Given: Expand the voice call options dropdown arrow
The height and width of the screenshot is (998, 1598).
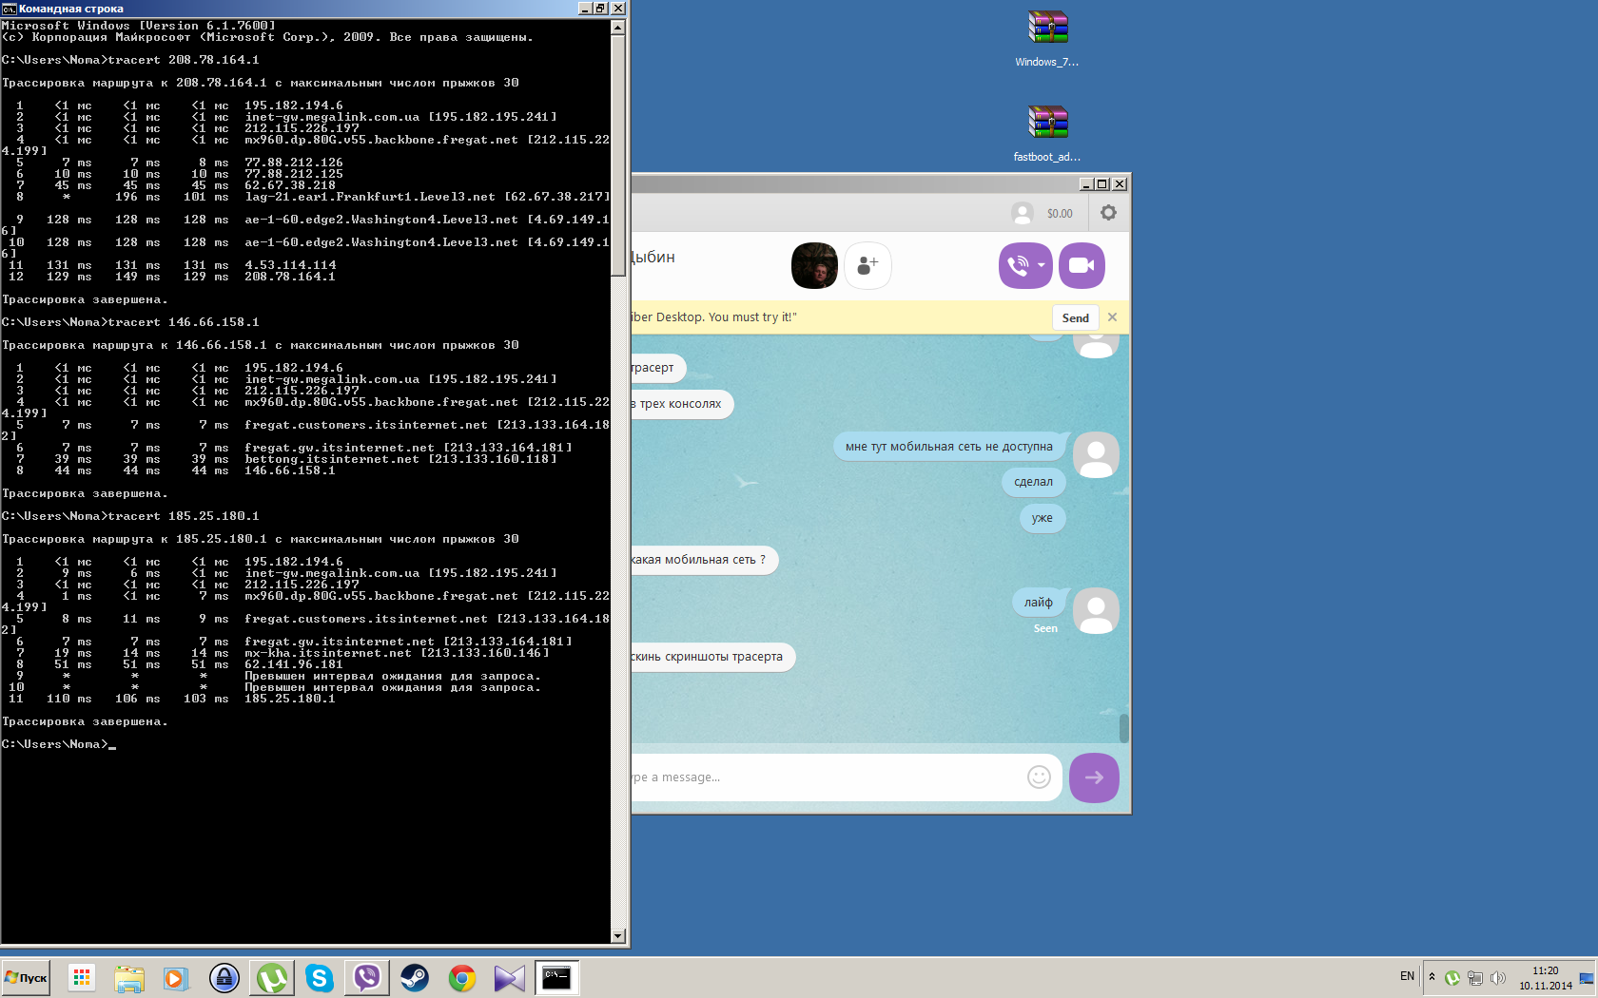Looking at the screenshot, I should 1042,266.
